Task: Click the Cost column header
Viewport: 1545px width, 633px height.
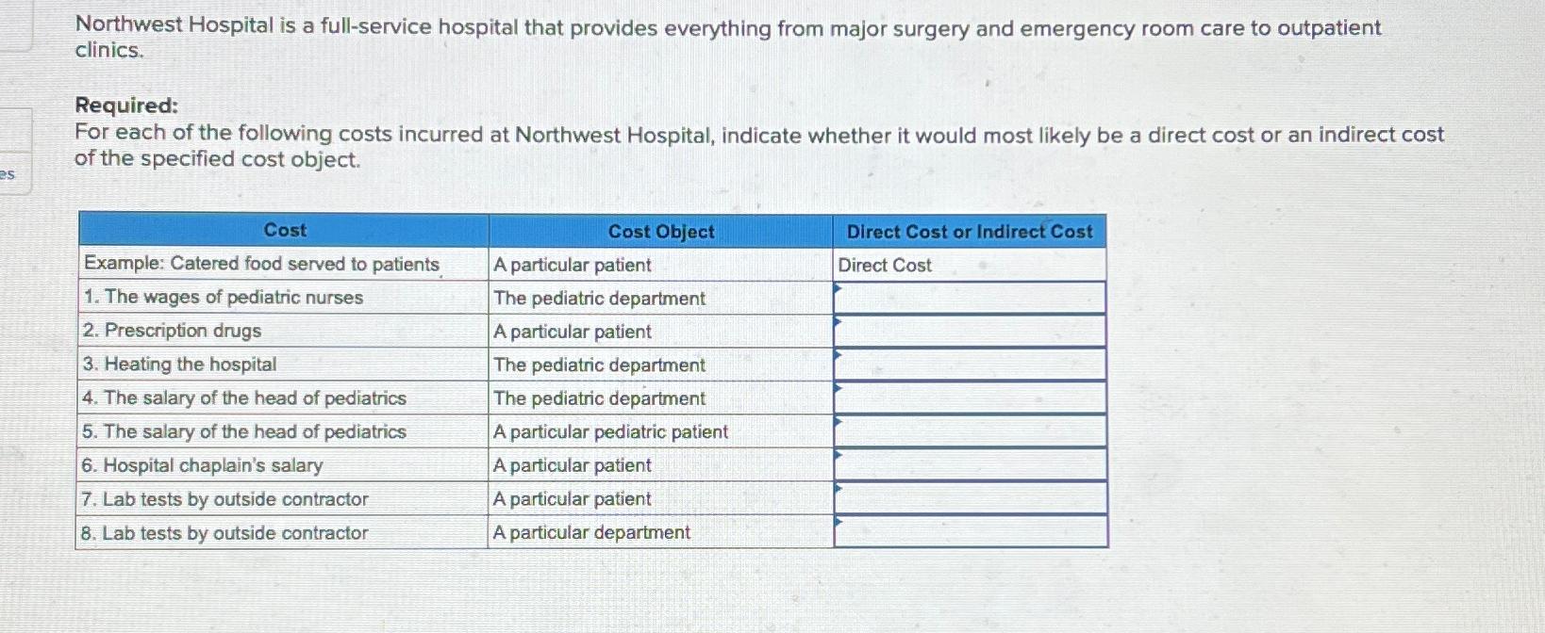Action: coord(285,231)
